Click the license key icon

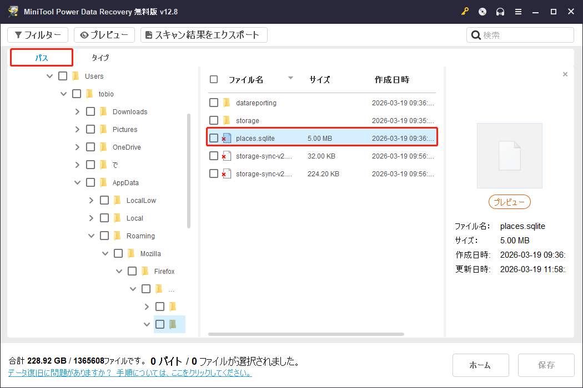(x=465, y=11)
